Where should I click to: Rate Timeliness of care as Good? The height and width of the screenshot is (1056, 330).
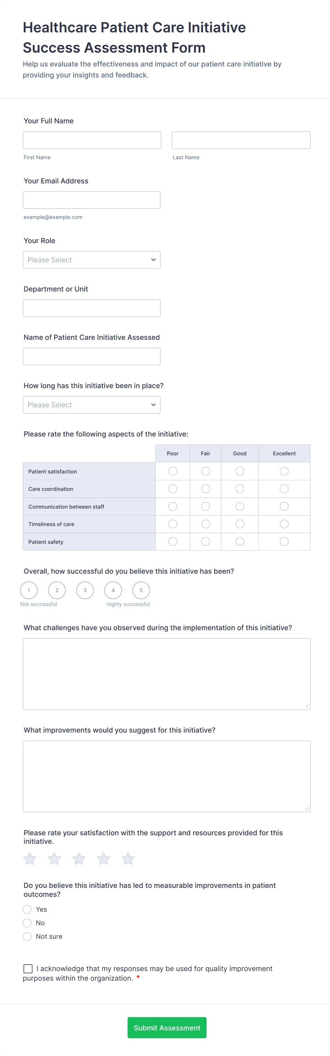[240, 524]
